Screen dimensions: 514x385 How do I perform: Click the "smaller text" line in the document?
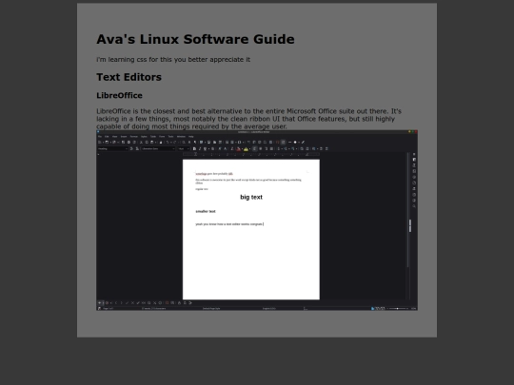206,211
